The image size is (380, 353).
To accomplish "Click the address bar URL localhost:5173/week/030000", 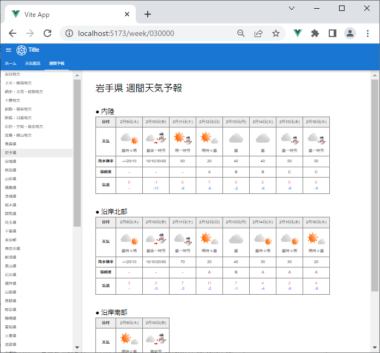I will [x=126, y=33].
